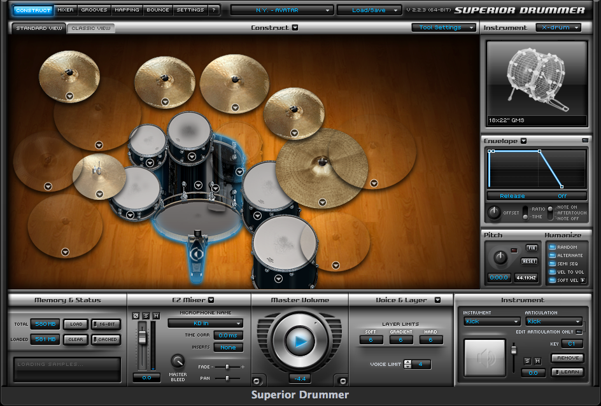Enable Humanize Random
Image resolution: width=601 pixels, height=406 pixels.
tap(553, 247)
